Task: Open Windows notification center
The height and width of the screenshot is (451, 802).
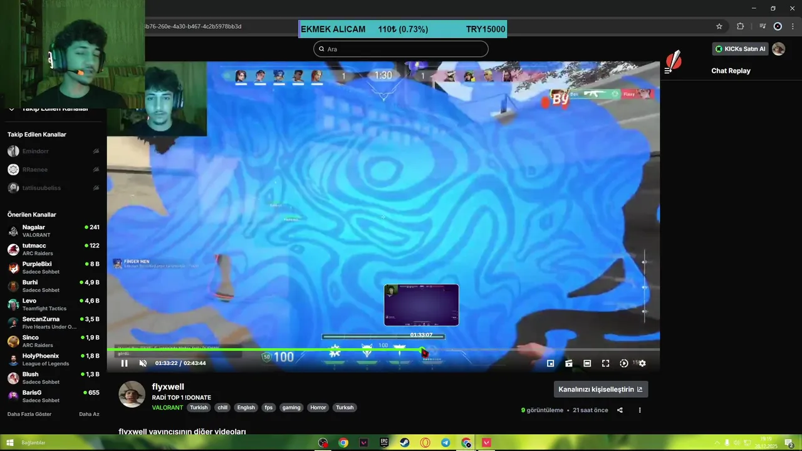Action: click(789, 443)
